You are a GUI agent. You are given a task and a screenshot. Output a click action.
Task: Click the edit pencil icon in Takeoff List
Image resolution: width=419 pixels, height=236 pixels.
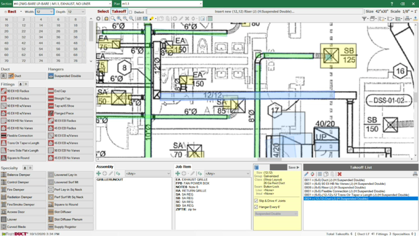[306, 174]
